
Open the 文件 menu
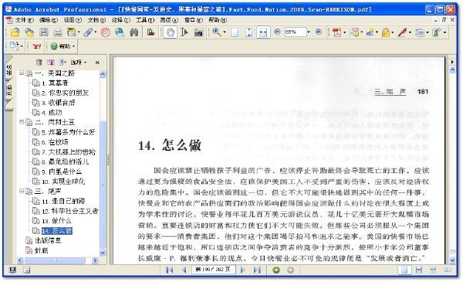24,20
